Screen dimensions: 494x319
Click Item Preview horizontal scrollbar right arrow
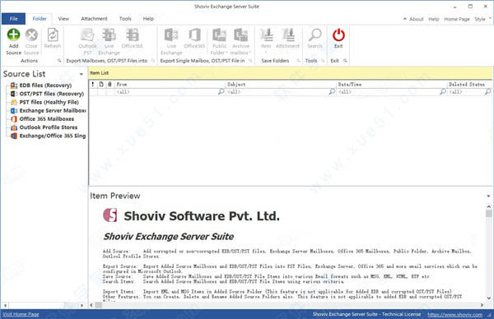[x=482, y=305]
